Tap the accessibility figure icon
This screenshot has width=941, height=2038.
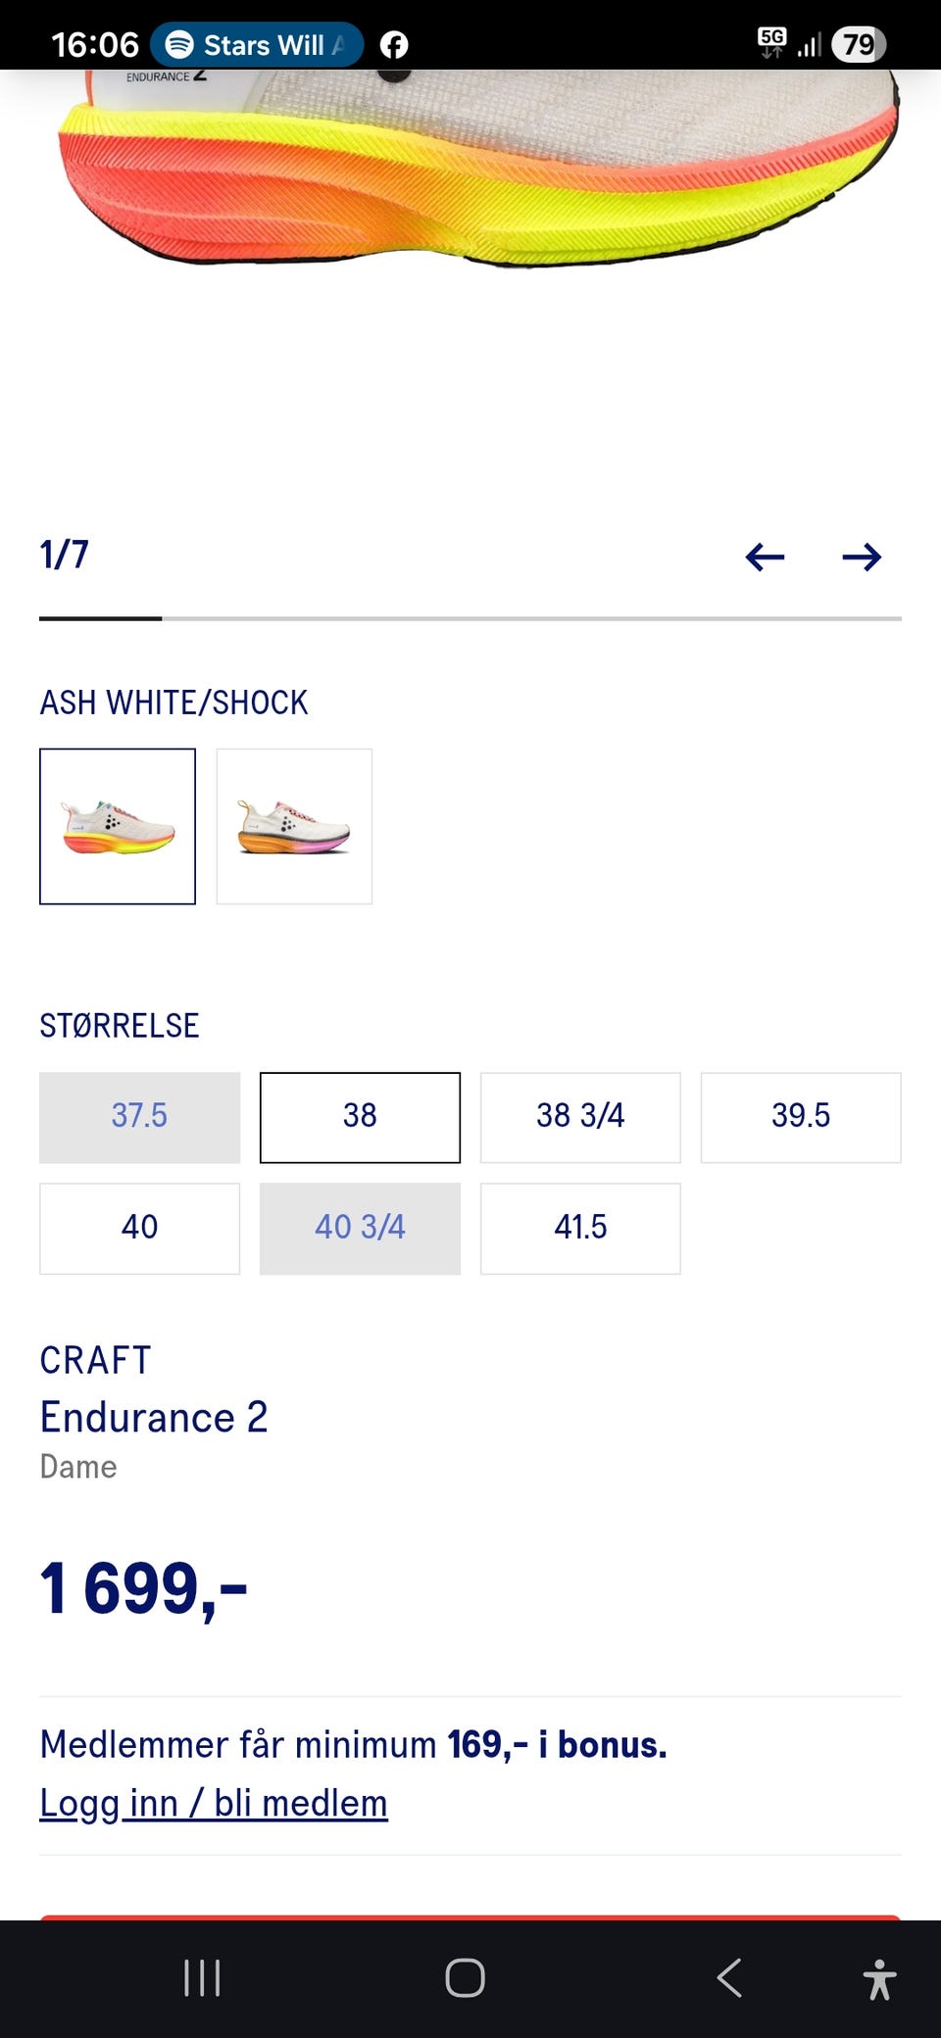[x=879, y=1978]
